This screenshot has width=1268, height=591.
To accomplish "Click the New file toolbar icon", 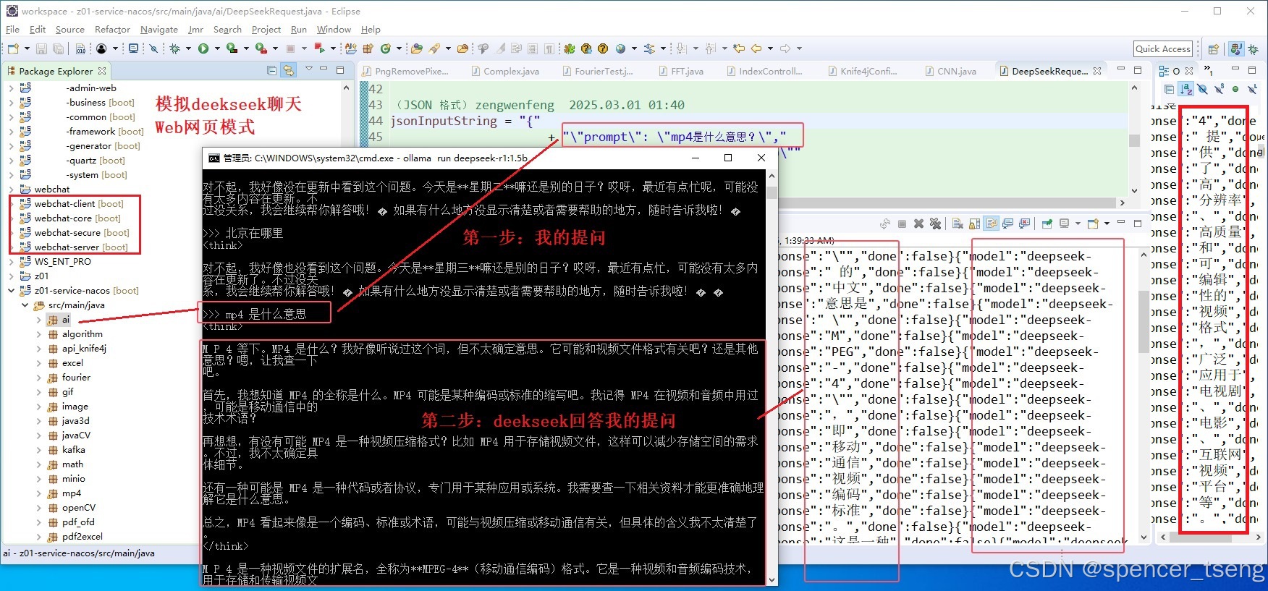I will point(13,48).
